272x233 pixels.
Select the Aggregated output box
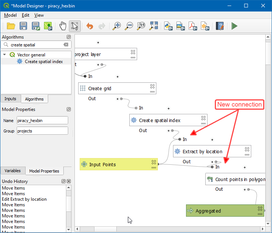tap(225, 211)
